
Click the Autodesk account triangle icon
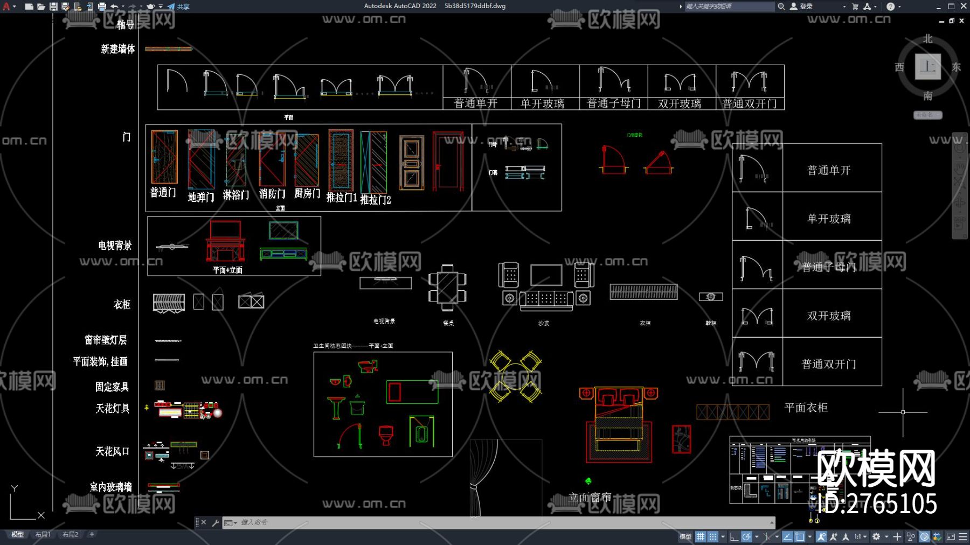(867, 6)
